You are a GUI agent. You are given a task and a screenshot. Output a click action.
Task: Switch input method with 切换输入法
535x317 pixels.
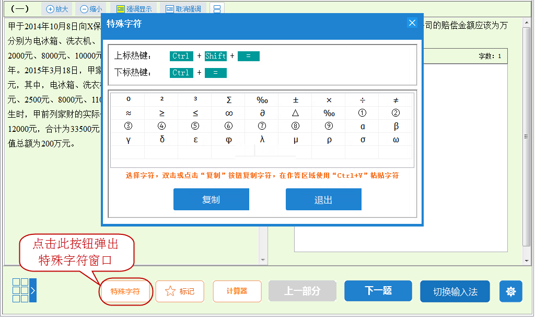455,291
